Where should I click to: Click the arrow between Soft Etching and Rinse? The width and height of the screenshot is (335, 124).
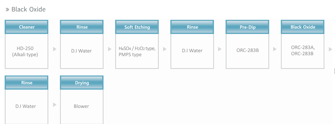[x=165, y=49]
